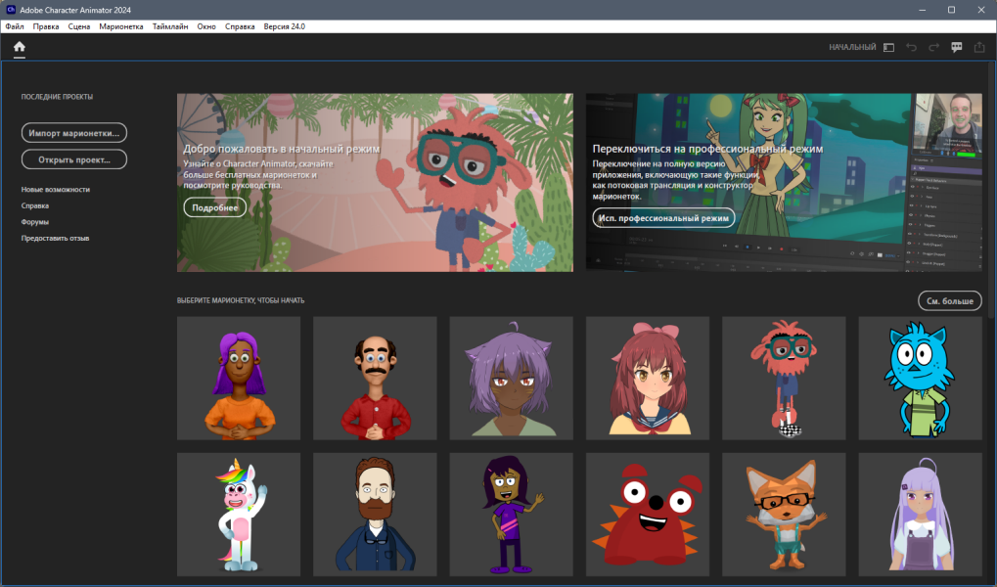Click the Импорт марионетки button
Screen dimensions: 997x587
pos(74,133)
